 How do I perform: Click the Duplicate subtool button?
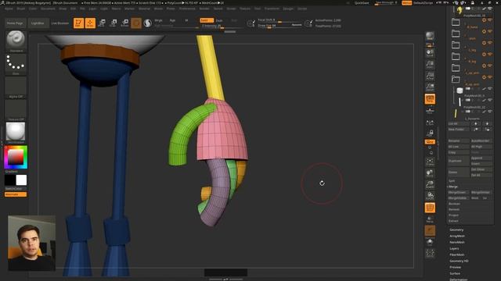click(x=459, y=161)
